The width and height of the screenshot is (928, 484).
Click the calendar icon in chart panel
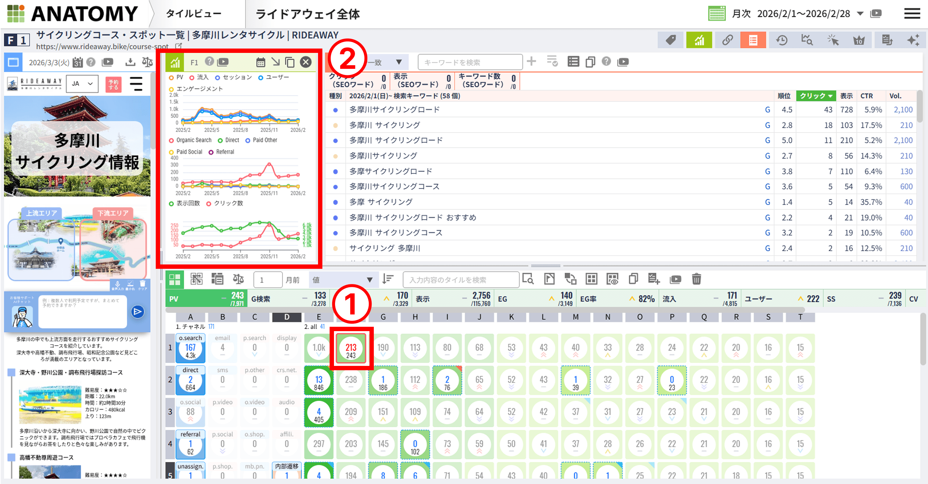click(x=260, y=62)
